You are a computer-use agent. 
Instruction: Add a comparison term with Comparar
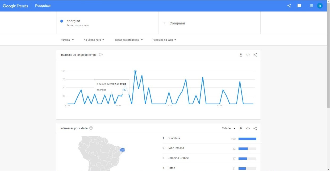(x=174, y=23)
